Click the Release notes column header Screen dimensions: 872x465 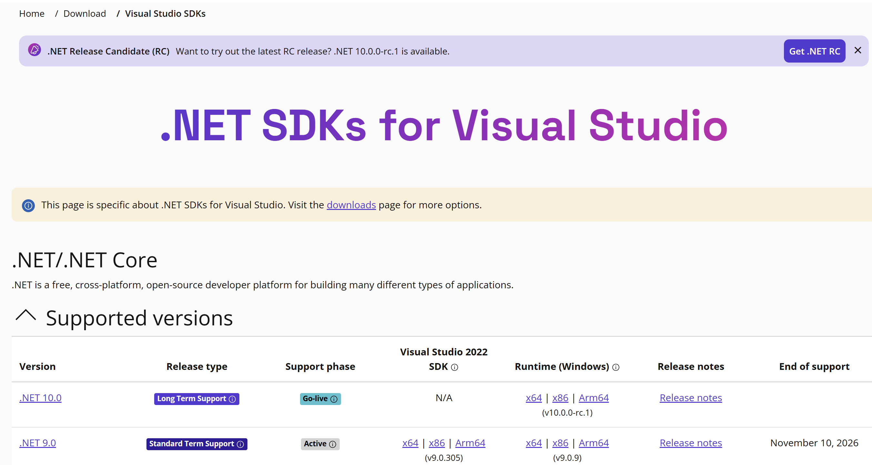pyautogui.click(x=691, y=367)
